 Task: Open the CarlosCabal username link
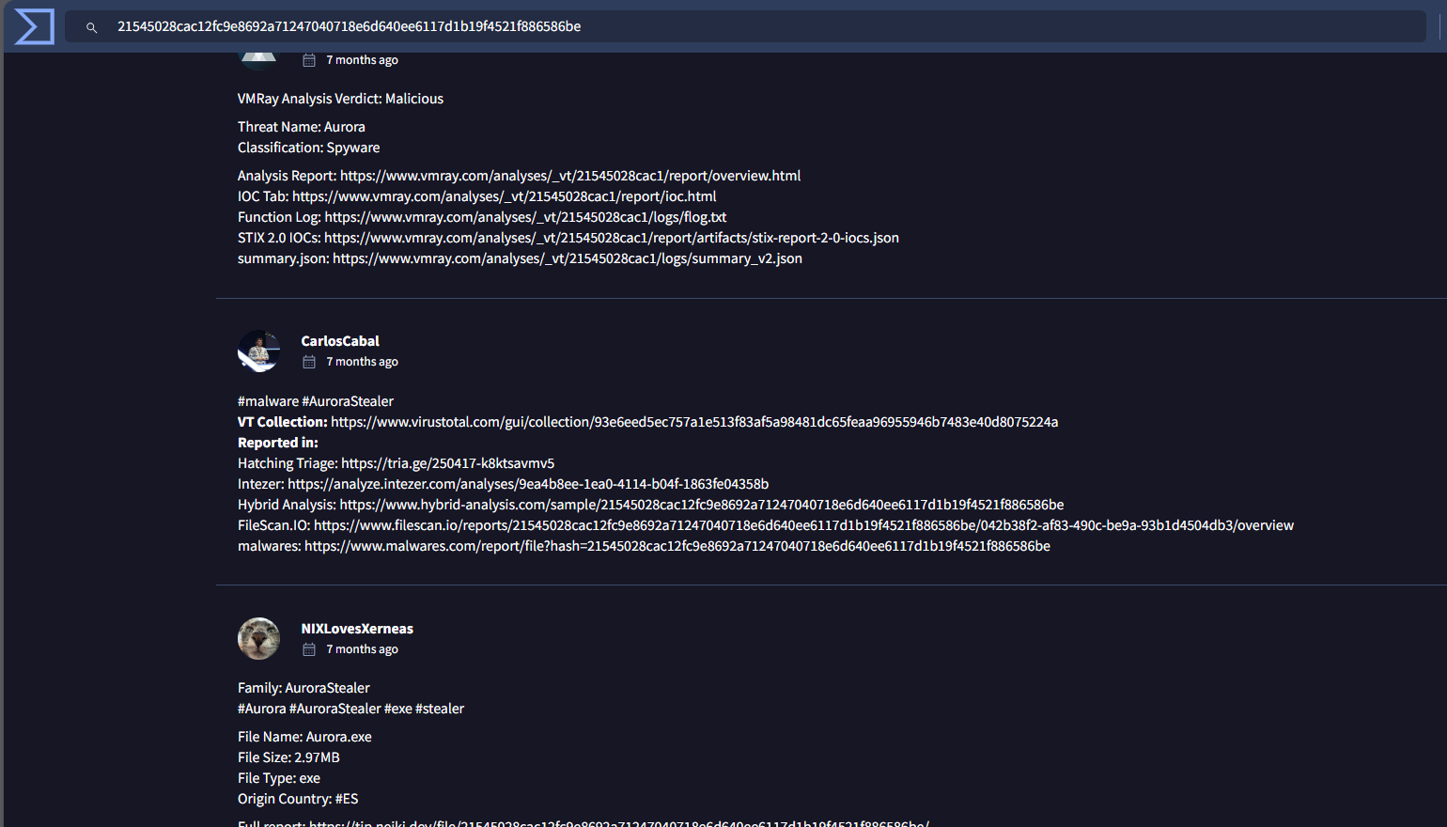(340, 341)
